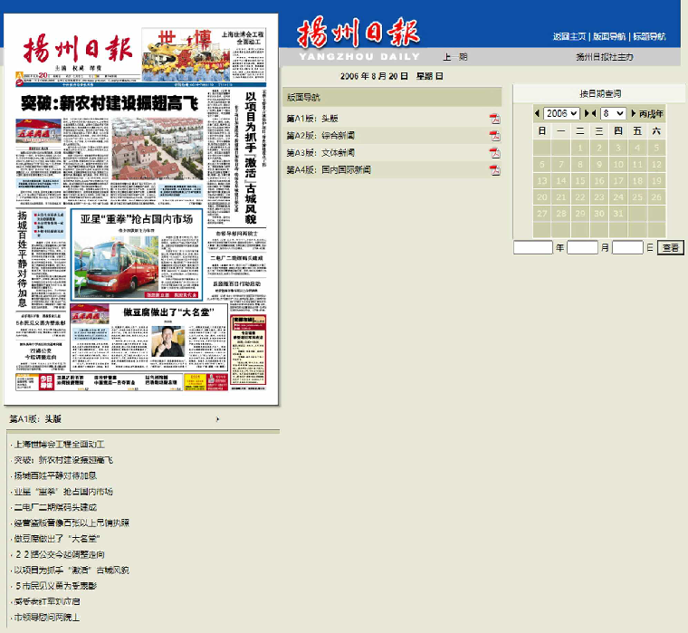This screenshot has height=633, width=688.
Task: Open the month dropdown showing 8
Action: 613,114
